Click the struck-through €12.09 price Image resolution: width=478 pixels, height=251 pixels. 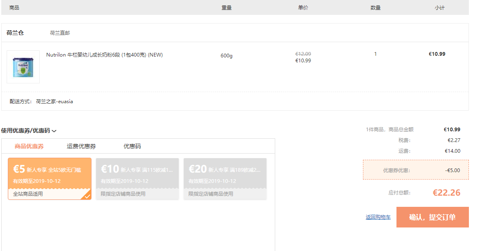coord(303,54)
